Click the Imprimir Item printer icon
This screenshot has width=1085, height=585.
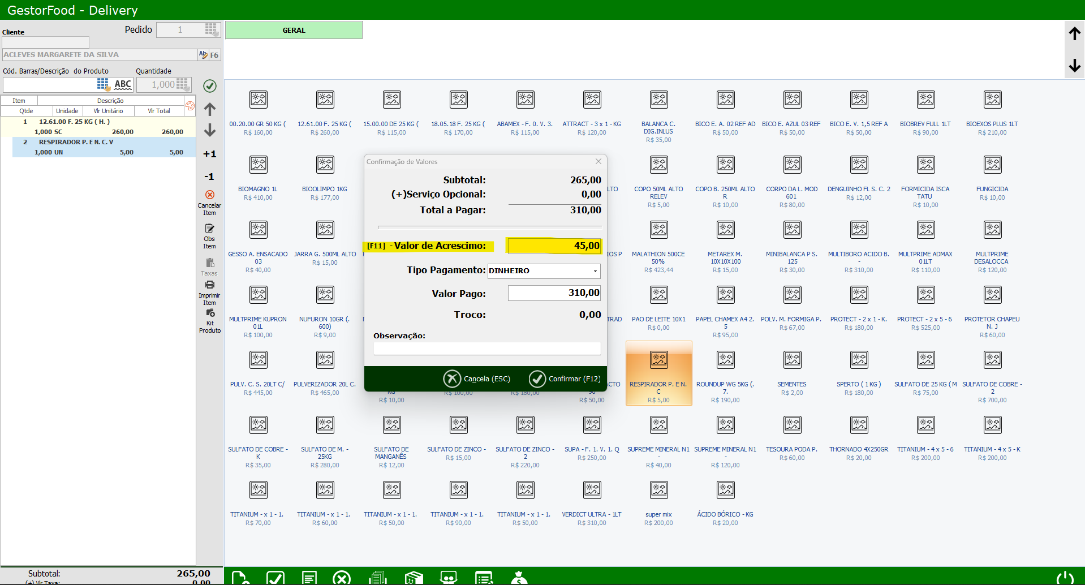click(x=209, y=285)
